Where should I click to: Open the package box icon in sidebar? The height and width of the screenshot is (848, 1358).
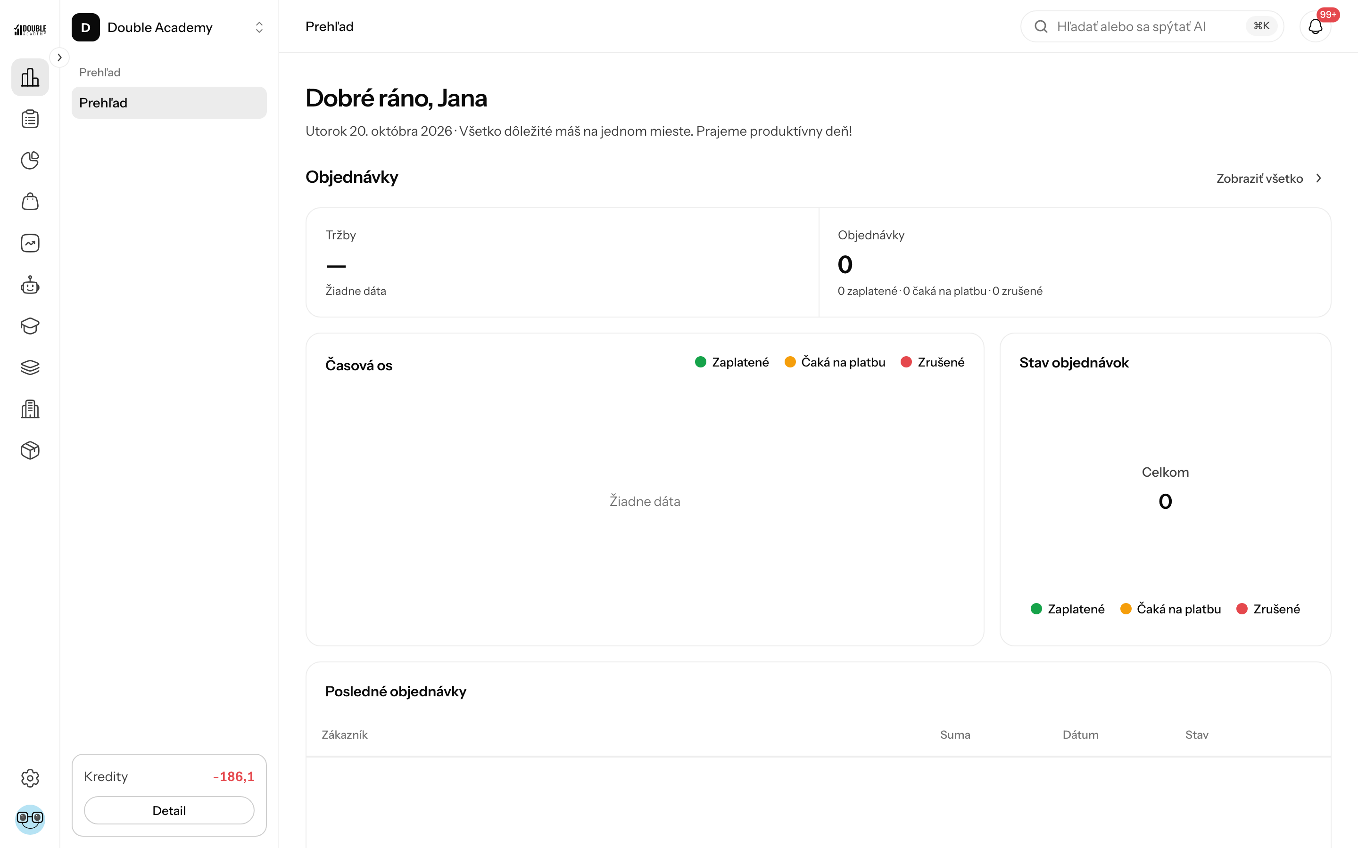(x=30, y=450)
